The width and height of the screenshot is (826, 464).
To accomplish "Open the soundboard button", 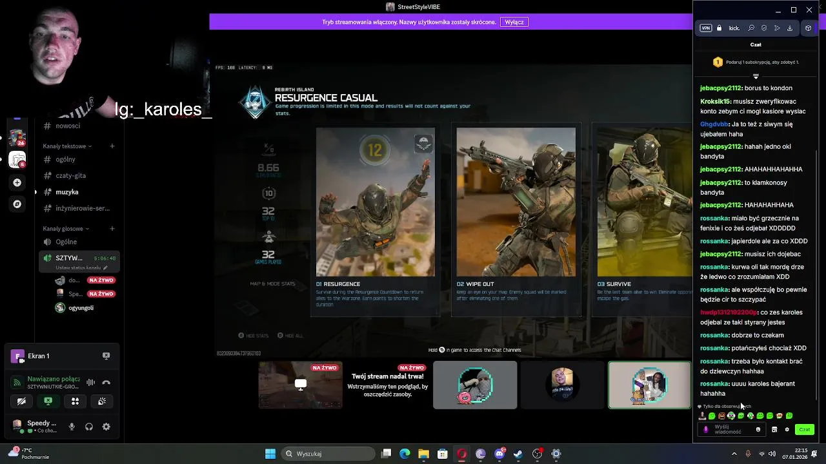I will (102, 401).
